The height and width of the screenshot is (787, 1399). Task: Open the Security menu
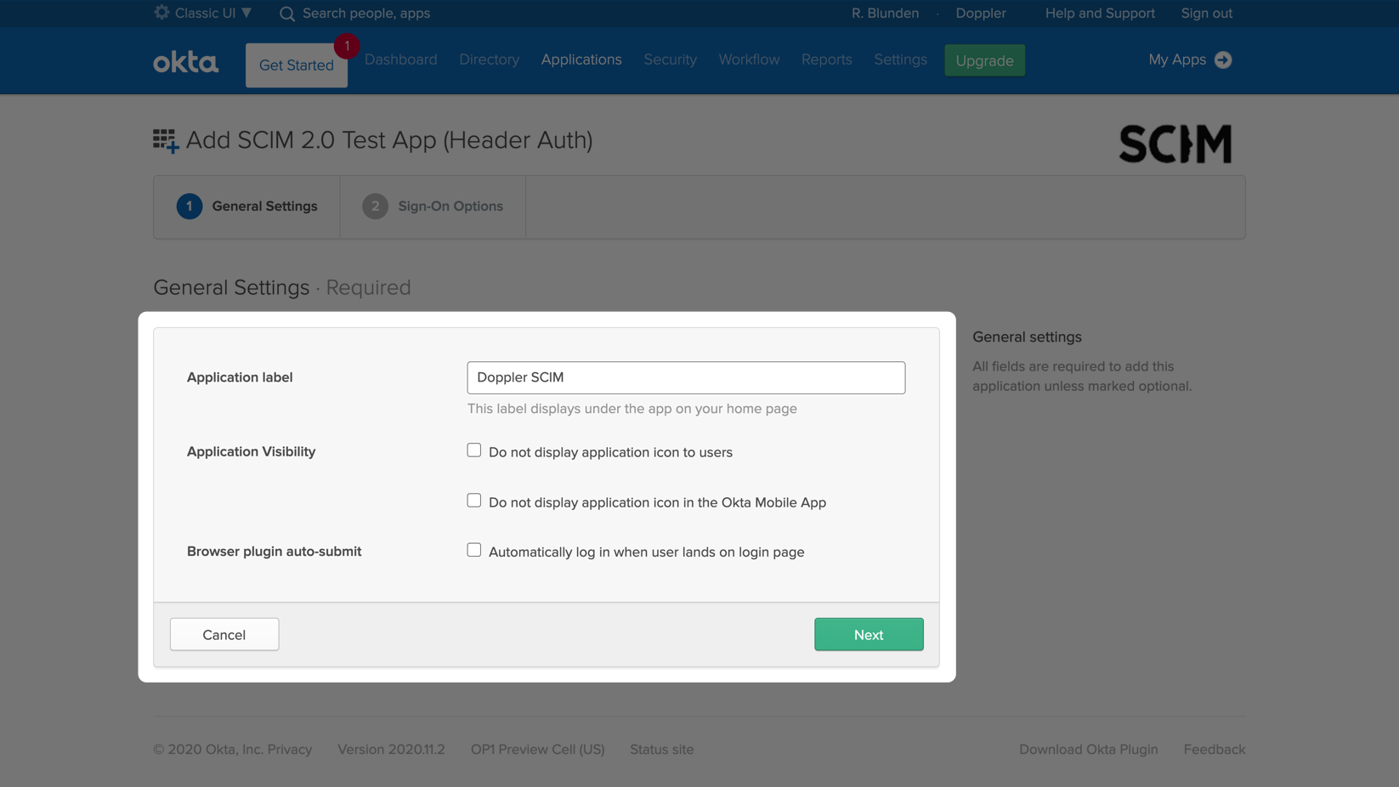coord(670,59)
